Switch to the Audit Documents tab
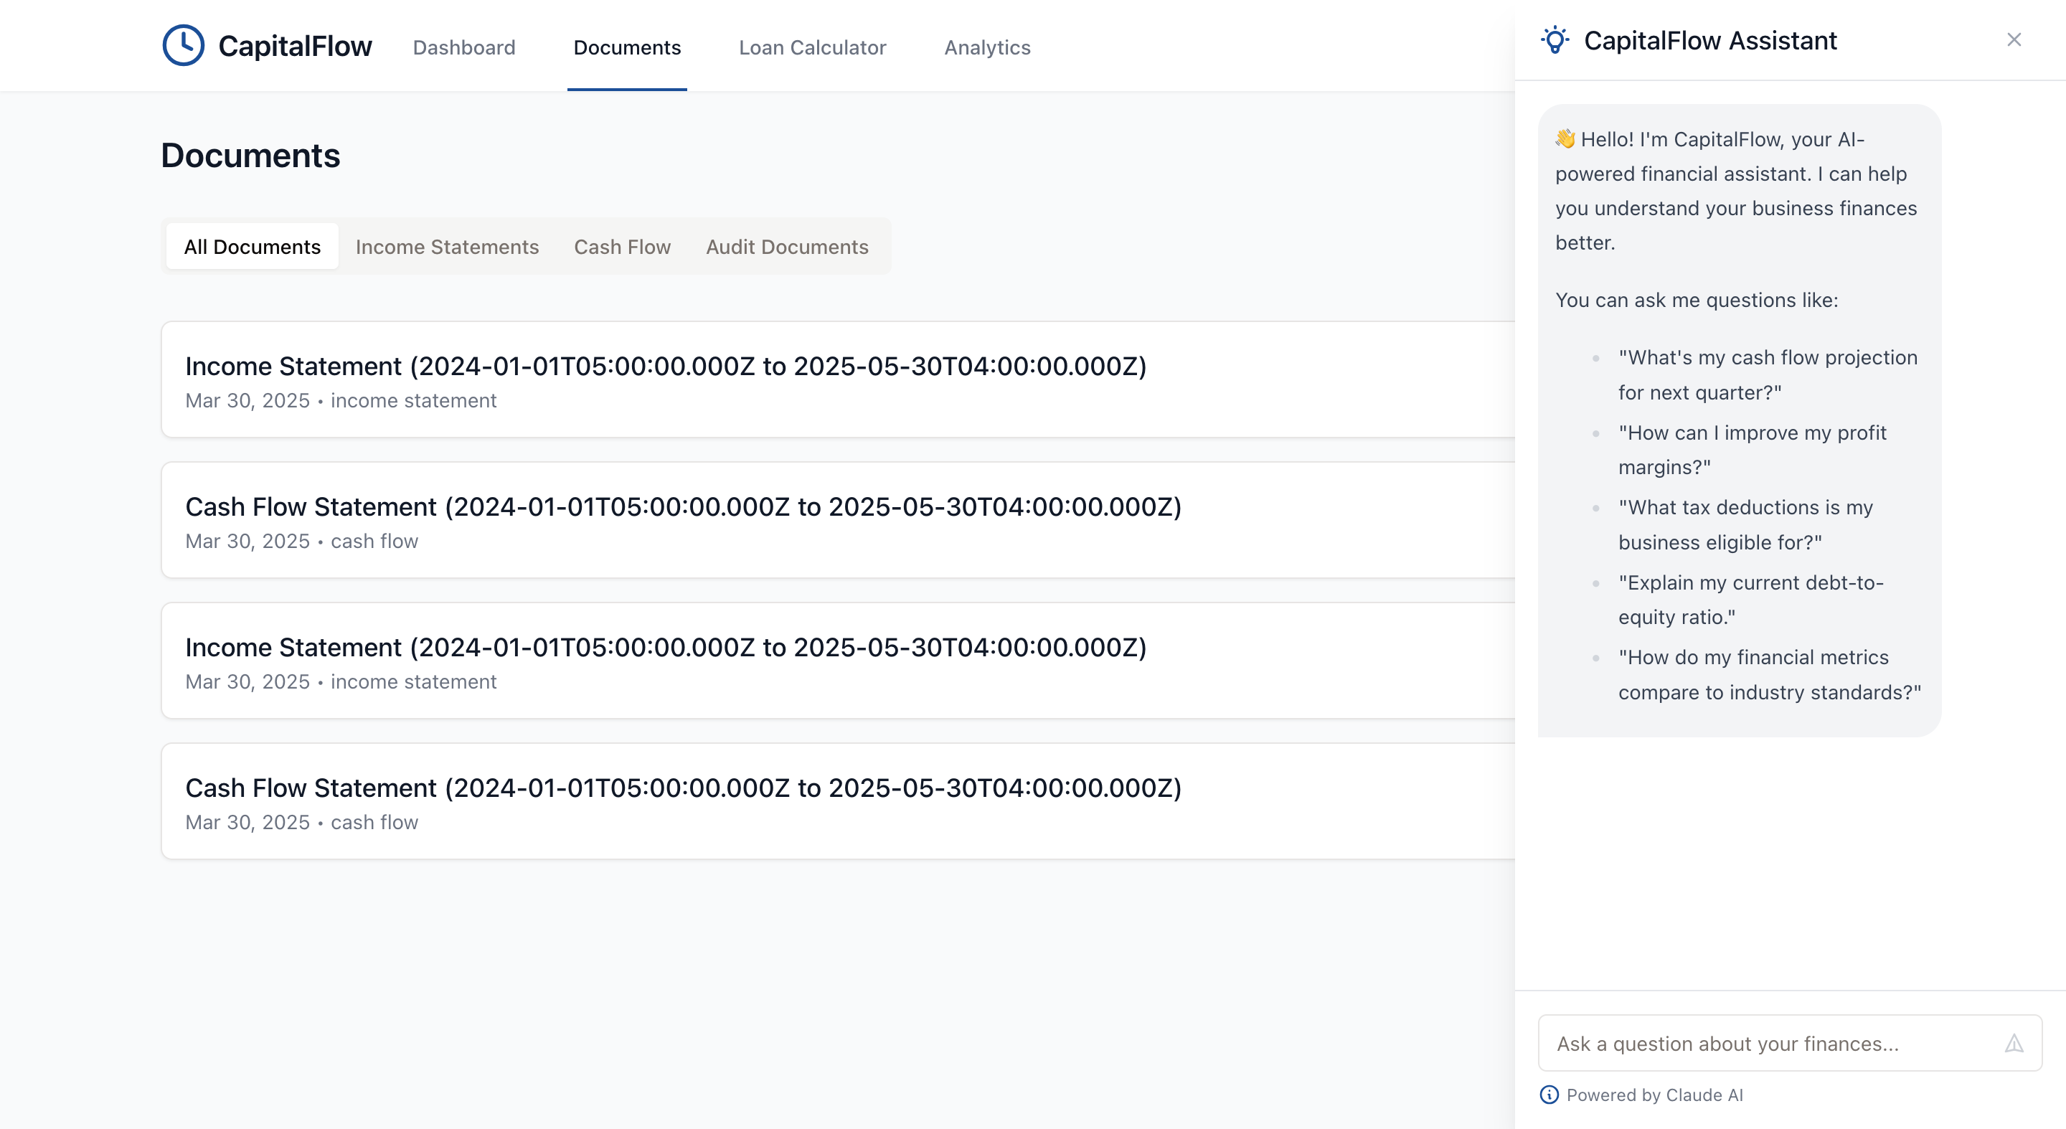This screenshot has width=2066, height=1129. pyautogui.click(x=786, y=247)
